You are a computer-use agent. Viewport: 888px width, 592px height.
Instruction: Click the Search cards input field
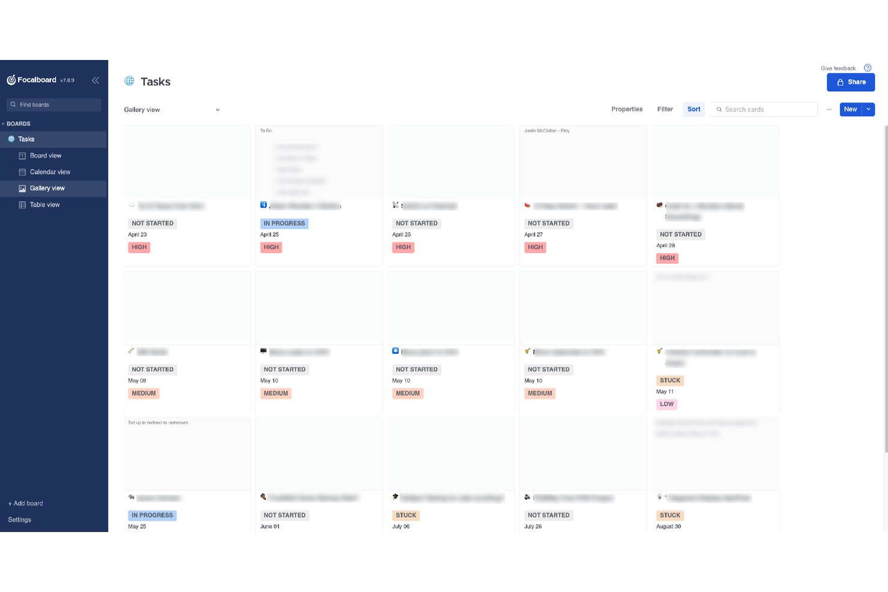tap(764, 110)
